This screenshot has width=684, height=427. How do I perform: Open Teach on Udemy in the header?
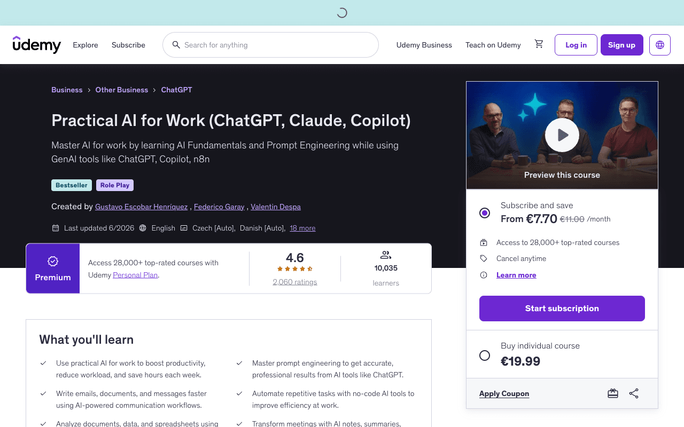493,45
